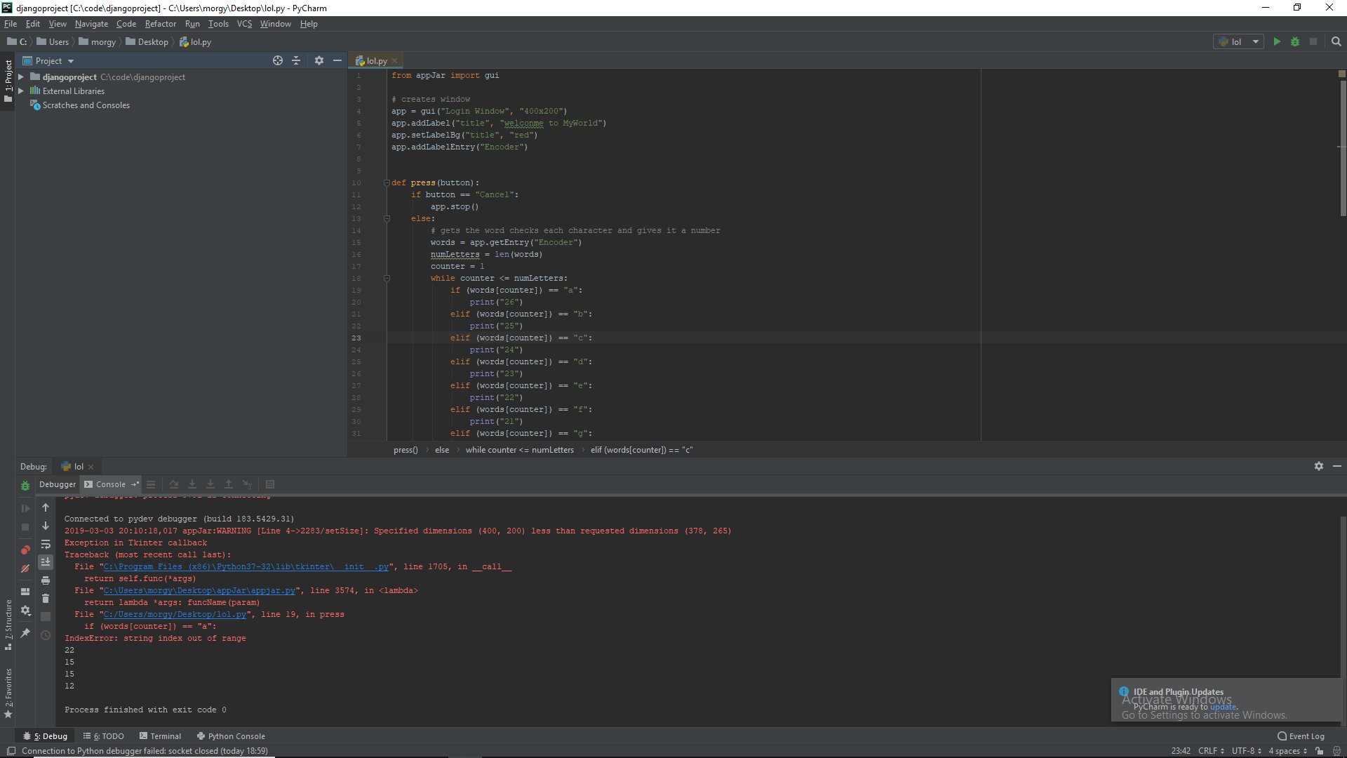Switch to the Debugger tab
The height and width of the screenshot is (758, 1347).
pyautogui.click(x=58, y=484)
